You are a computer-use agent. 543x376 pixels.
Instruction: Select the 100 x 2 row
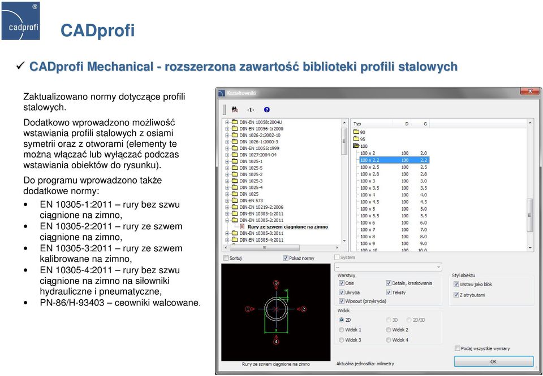point(394,153)
